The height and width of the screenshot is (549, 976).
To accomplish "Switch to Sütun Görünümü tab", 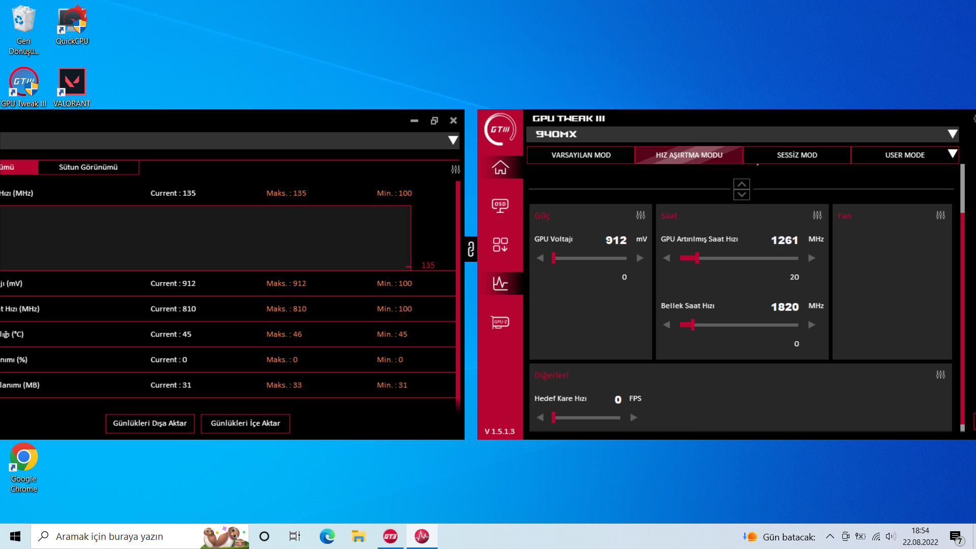I will click(x=88, y=167).
